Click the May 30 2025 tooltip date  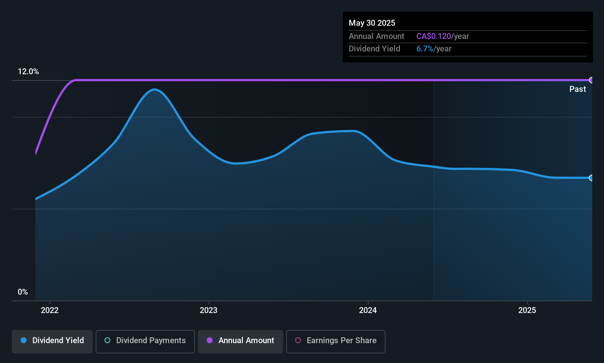(x=372, y=23)
